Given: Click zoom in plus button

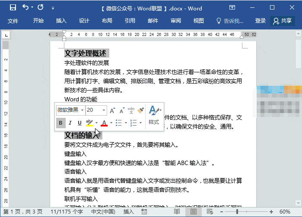Looking at the screenshot, I should [271, 212].
